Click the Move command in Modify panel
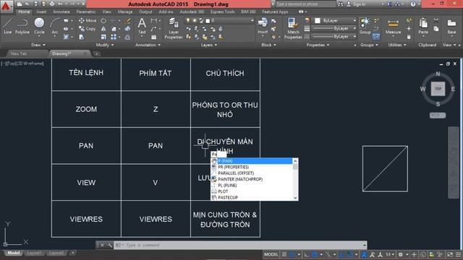The image size is (463, 260). (x=88, y=21)
